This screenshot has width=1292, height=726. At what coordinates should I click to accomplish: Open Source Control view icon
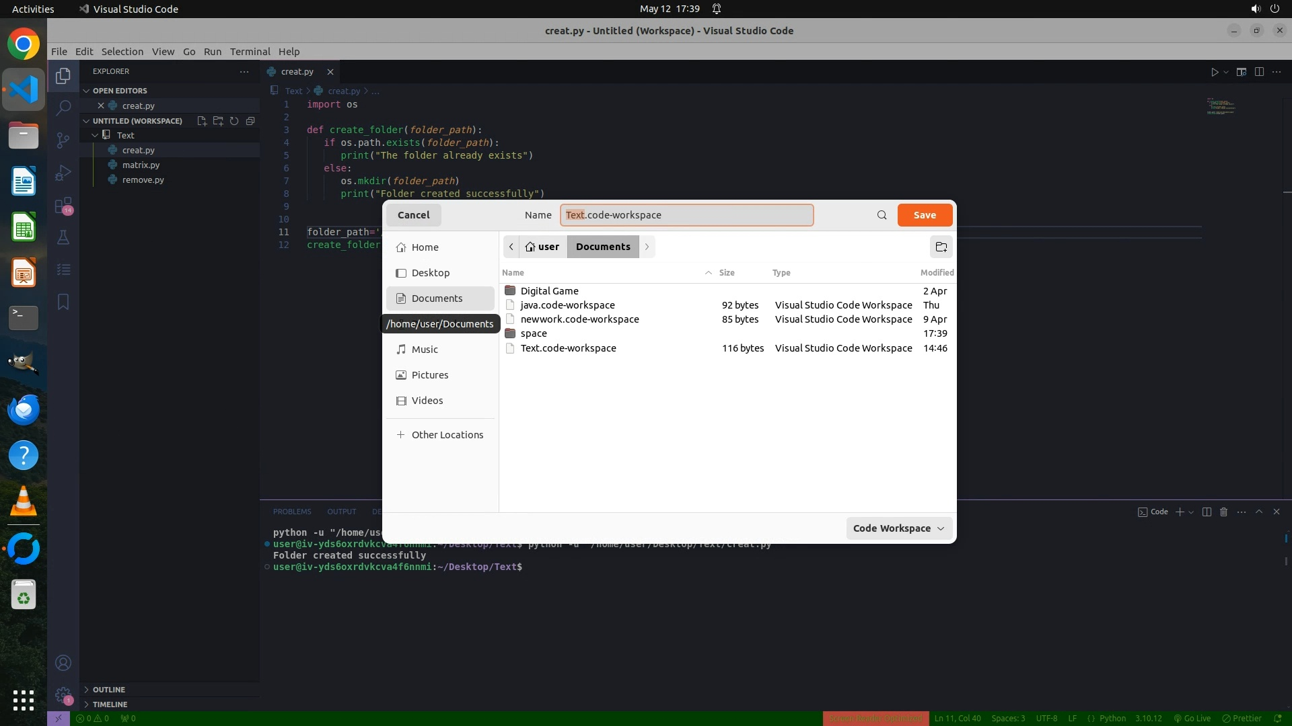[63, 140]
